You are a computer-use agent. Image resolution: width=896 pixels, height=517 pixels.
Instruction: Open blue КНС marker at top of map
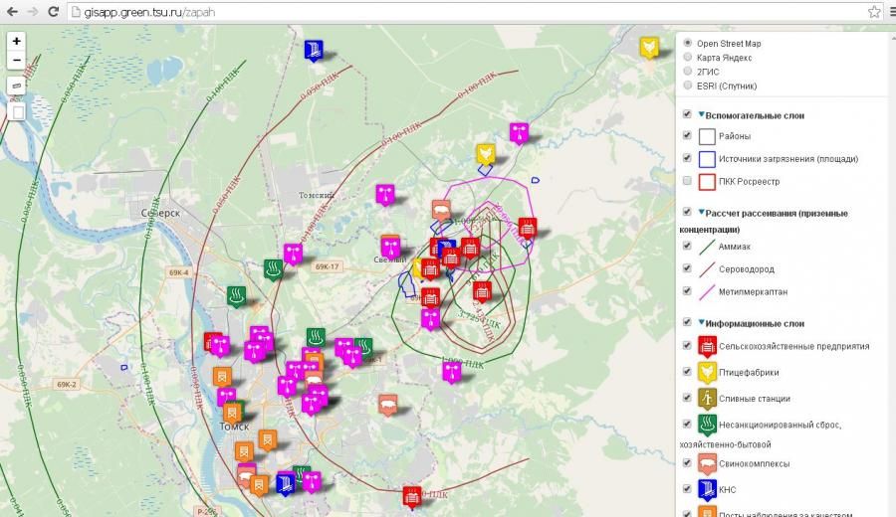click(314, 51)
